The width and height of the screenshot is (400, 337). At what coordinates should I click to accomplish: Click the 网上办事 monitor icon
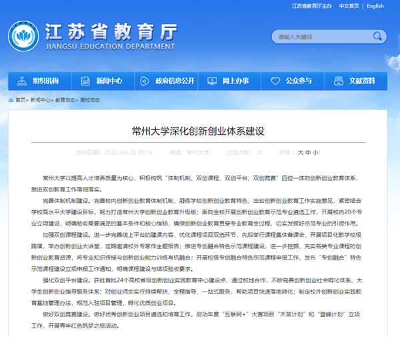point(213,81)
